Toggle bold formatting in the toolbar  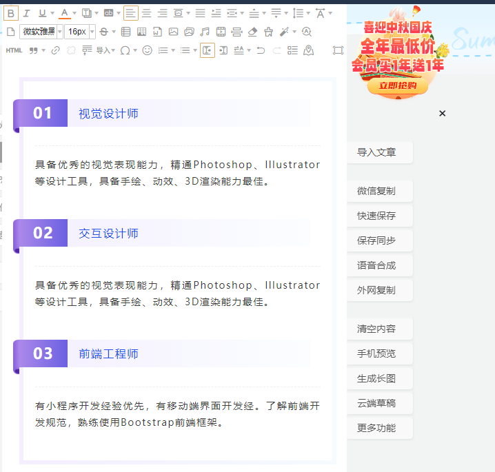[x=11, y=13]
